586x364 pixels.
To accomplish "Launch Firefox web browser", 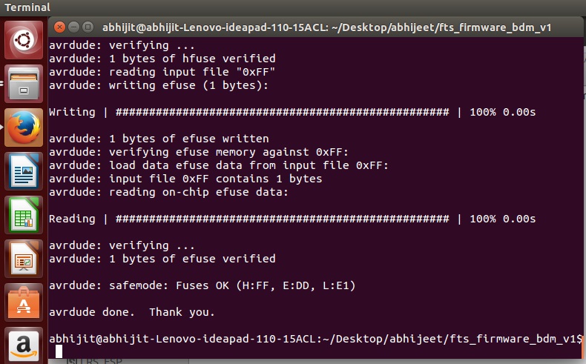I will point(24,128).
